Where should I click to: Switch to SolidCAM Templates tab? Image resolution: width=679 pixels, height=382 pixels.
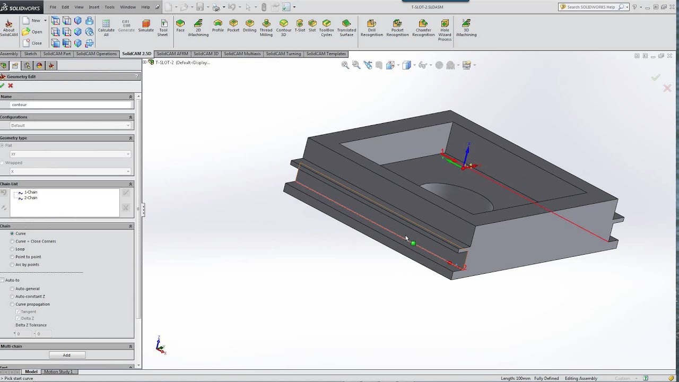click(326, 54)
